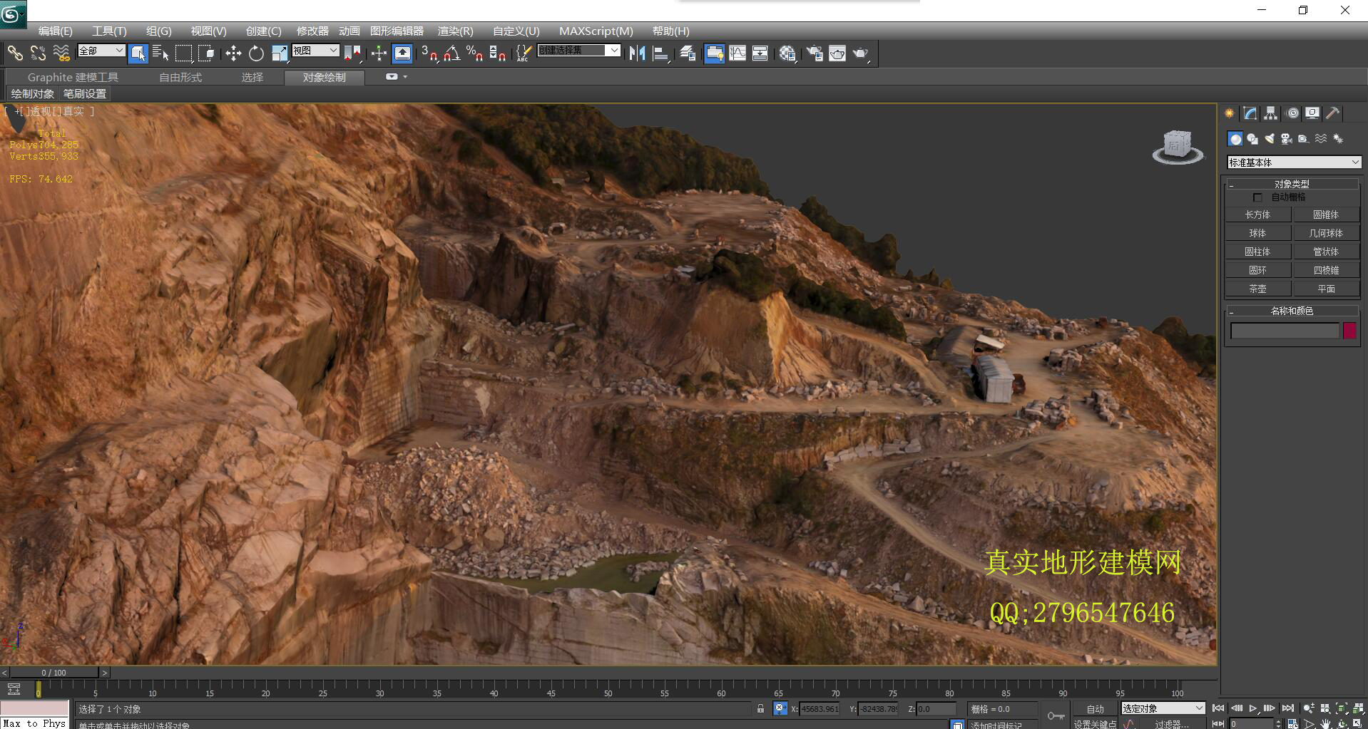
Task: Toggle the 自动 auto key button
Action: point(1095,709)
